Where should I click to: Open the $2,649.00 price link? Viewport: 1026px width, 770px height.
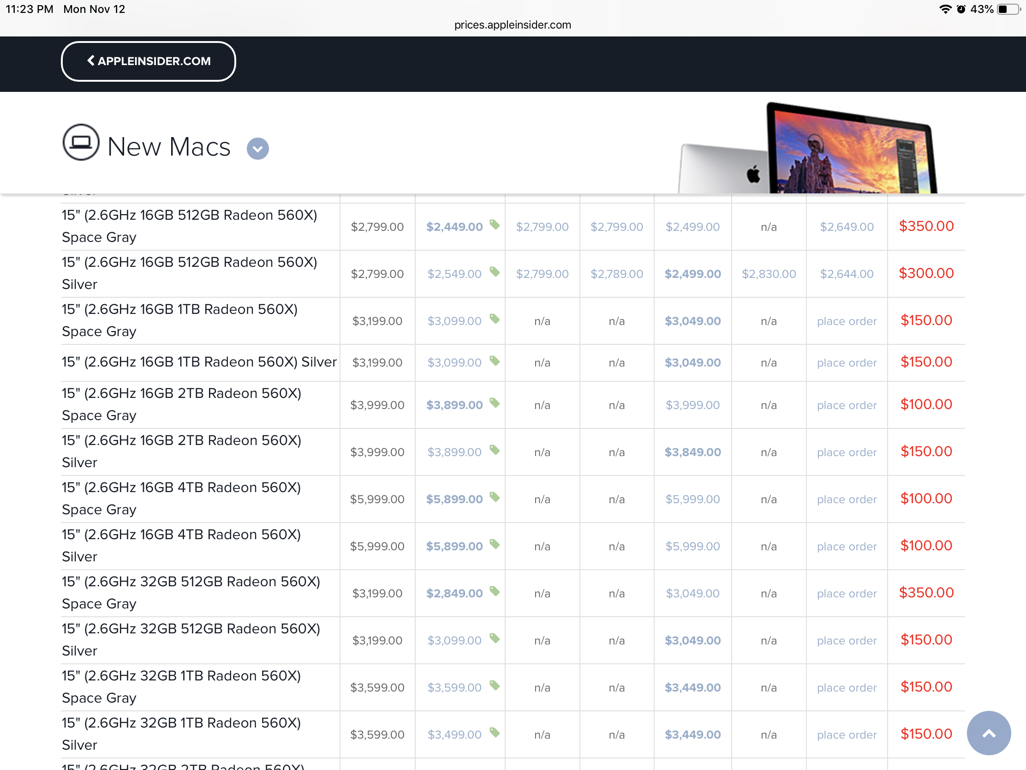click(x=847, y=227)
